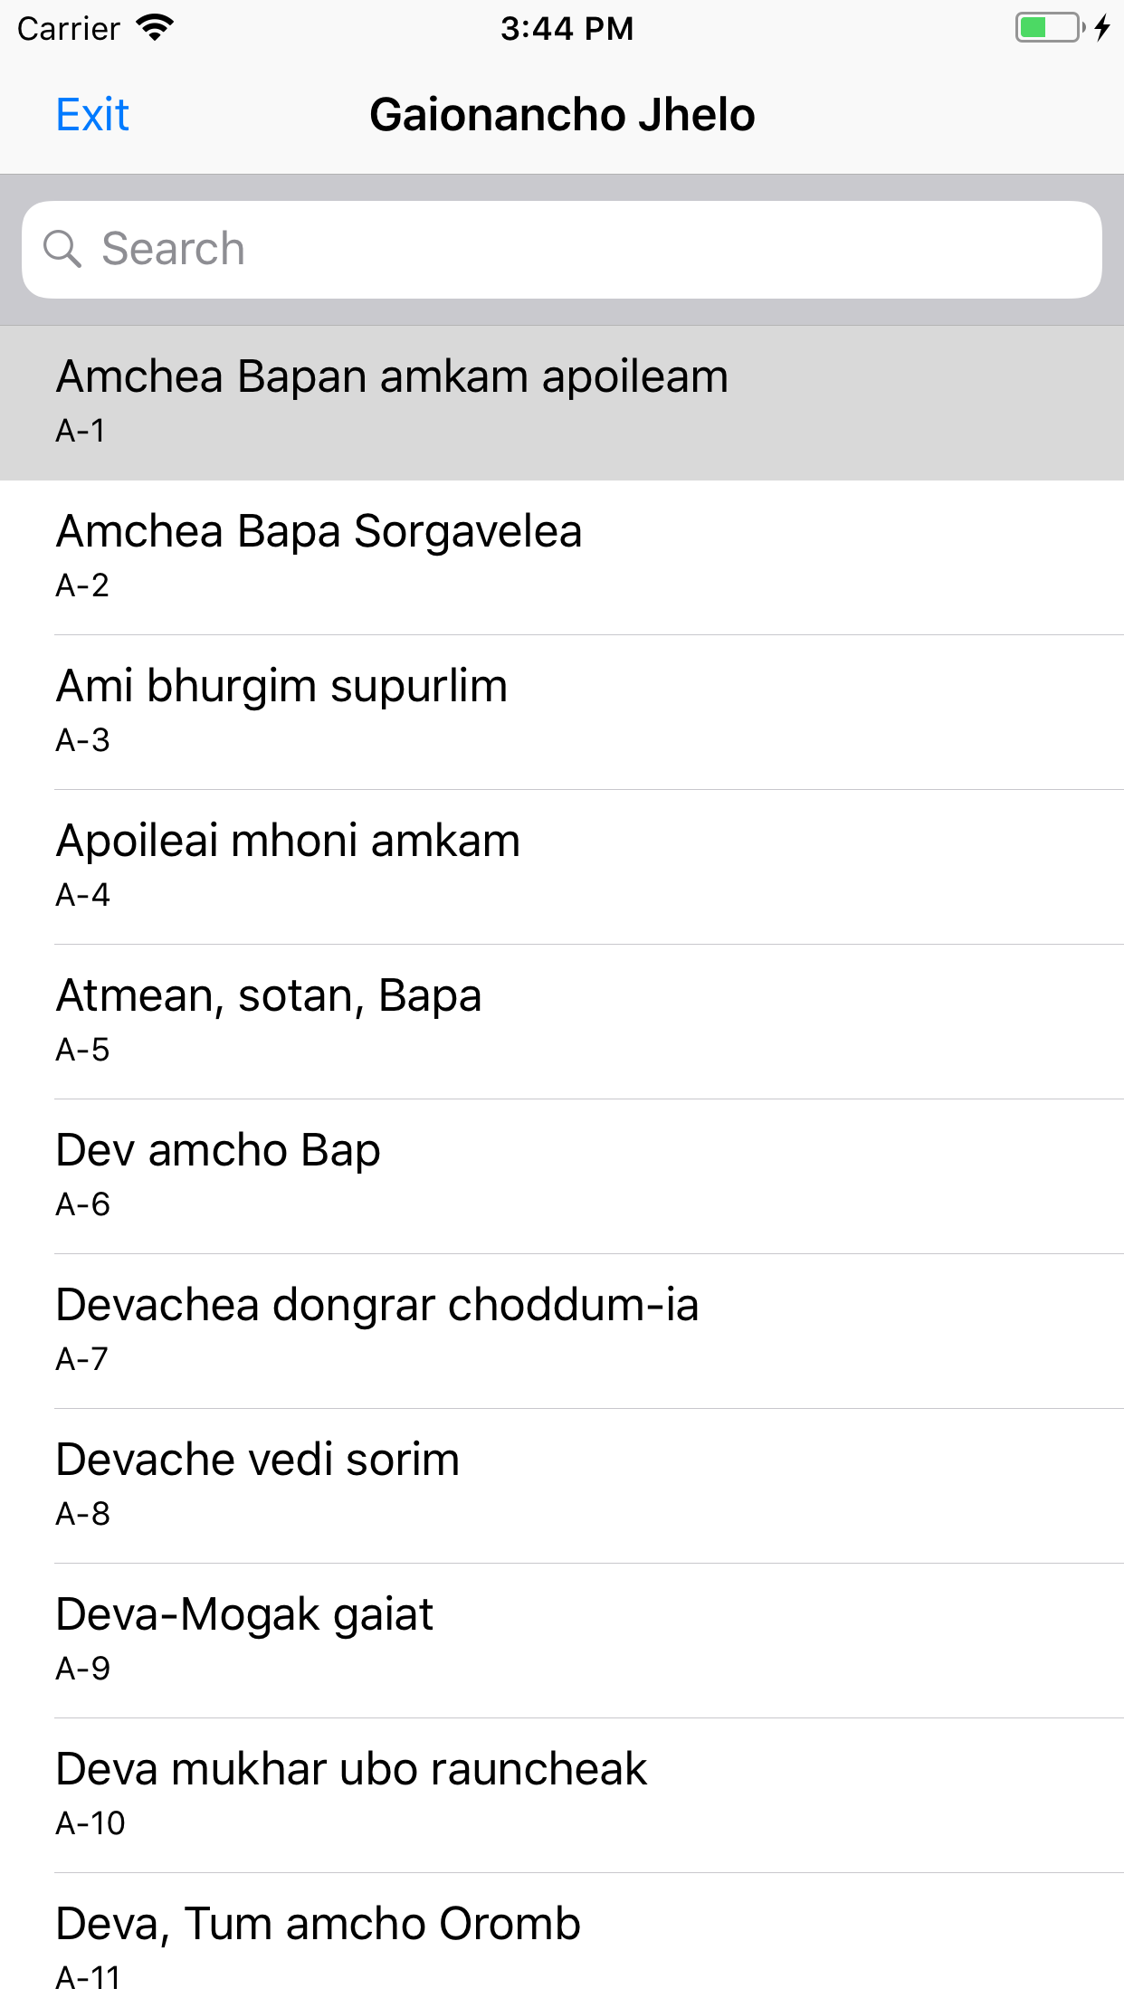Open Apoileai mhoni amkam hymn
This screenshot has width=1124, height=1998.
[562, 867]
